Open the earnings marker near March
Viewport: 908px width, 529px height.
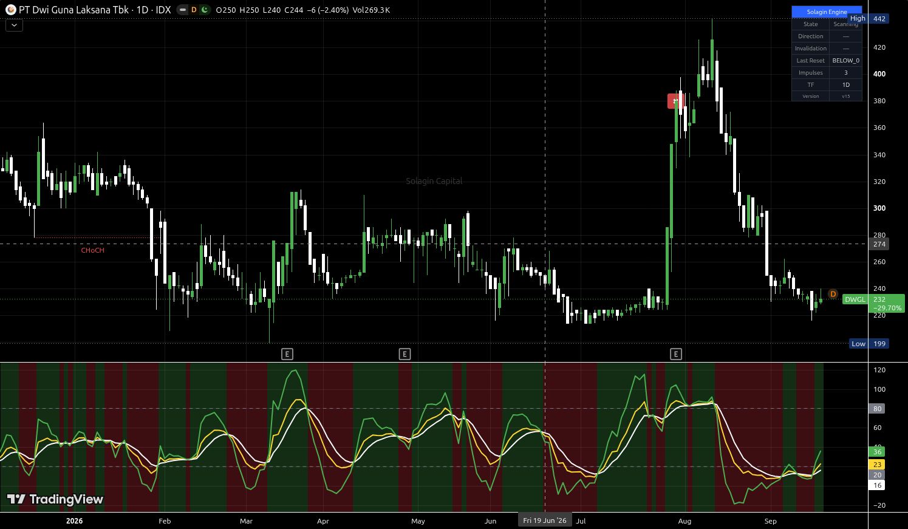coord(287,354)
